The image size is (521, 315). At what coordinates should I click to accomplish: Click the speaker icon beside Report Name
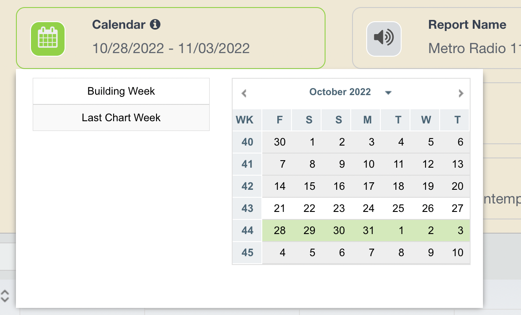coord(384,39)
